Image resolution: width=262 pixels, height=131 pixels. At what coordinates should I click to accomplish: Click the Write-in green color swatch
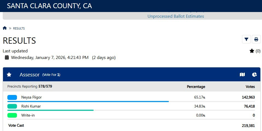tap(12, 115)
